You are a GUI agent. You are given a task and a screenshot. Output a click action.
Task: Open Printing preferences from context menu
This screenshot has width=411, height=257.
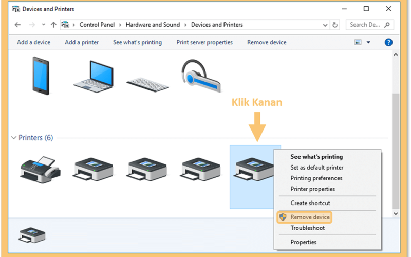[316, 178]
